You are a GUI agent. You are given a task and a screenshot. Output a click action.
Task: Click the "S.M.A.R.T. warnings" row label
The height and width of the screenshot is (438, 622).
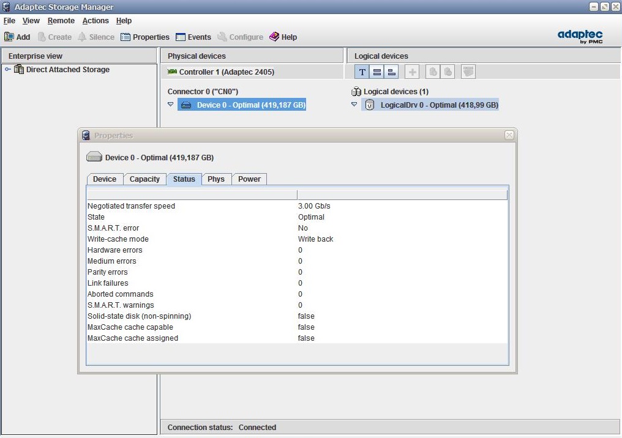tap(121, 305)
